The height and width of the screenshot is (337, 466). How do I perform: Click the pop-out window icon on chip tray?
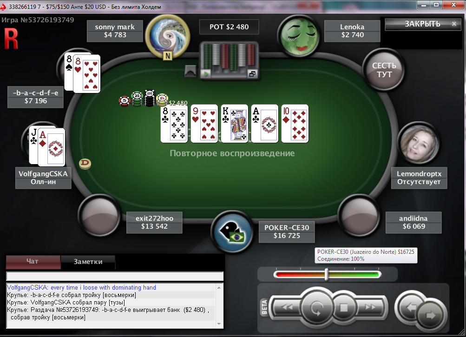pyautogui.click(x=252, y=74)
